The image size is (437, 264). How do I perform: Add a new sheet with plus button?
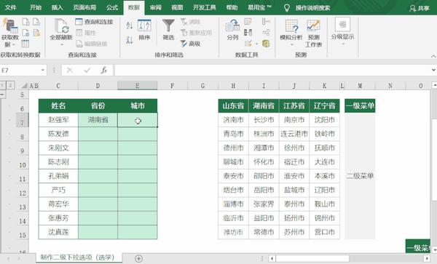(138, 258)
